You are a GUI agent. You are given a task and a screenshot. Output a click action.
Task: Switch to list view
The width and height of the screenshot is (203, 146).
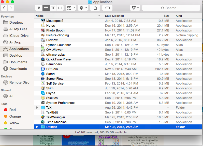46,8
